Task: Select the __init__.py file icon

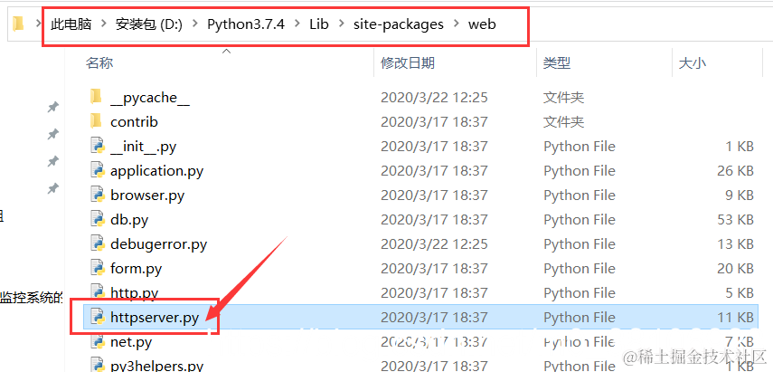Action: (98, 146)
